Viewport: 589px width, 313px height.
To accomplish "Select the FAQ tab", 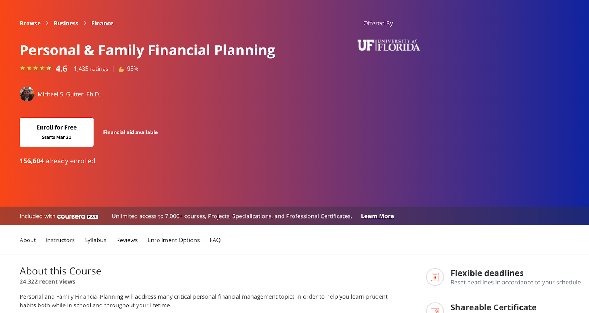I will pos(215,240).
